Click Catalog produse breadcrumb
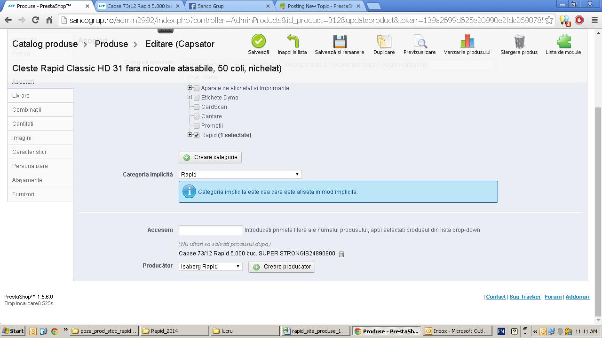Image resolution: width=602 pixels, height=338 pixels. click(x=45, y=44)
